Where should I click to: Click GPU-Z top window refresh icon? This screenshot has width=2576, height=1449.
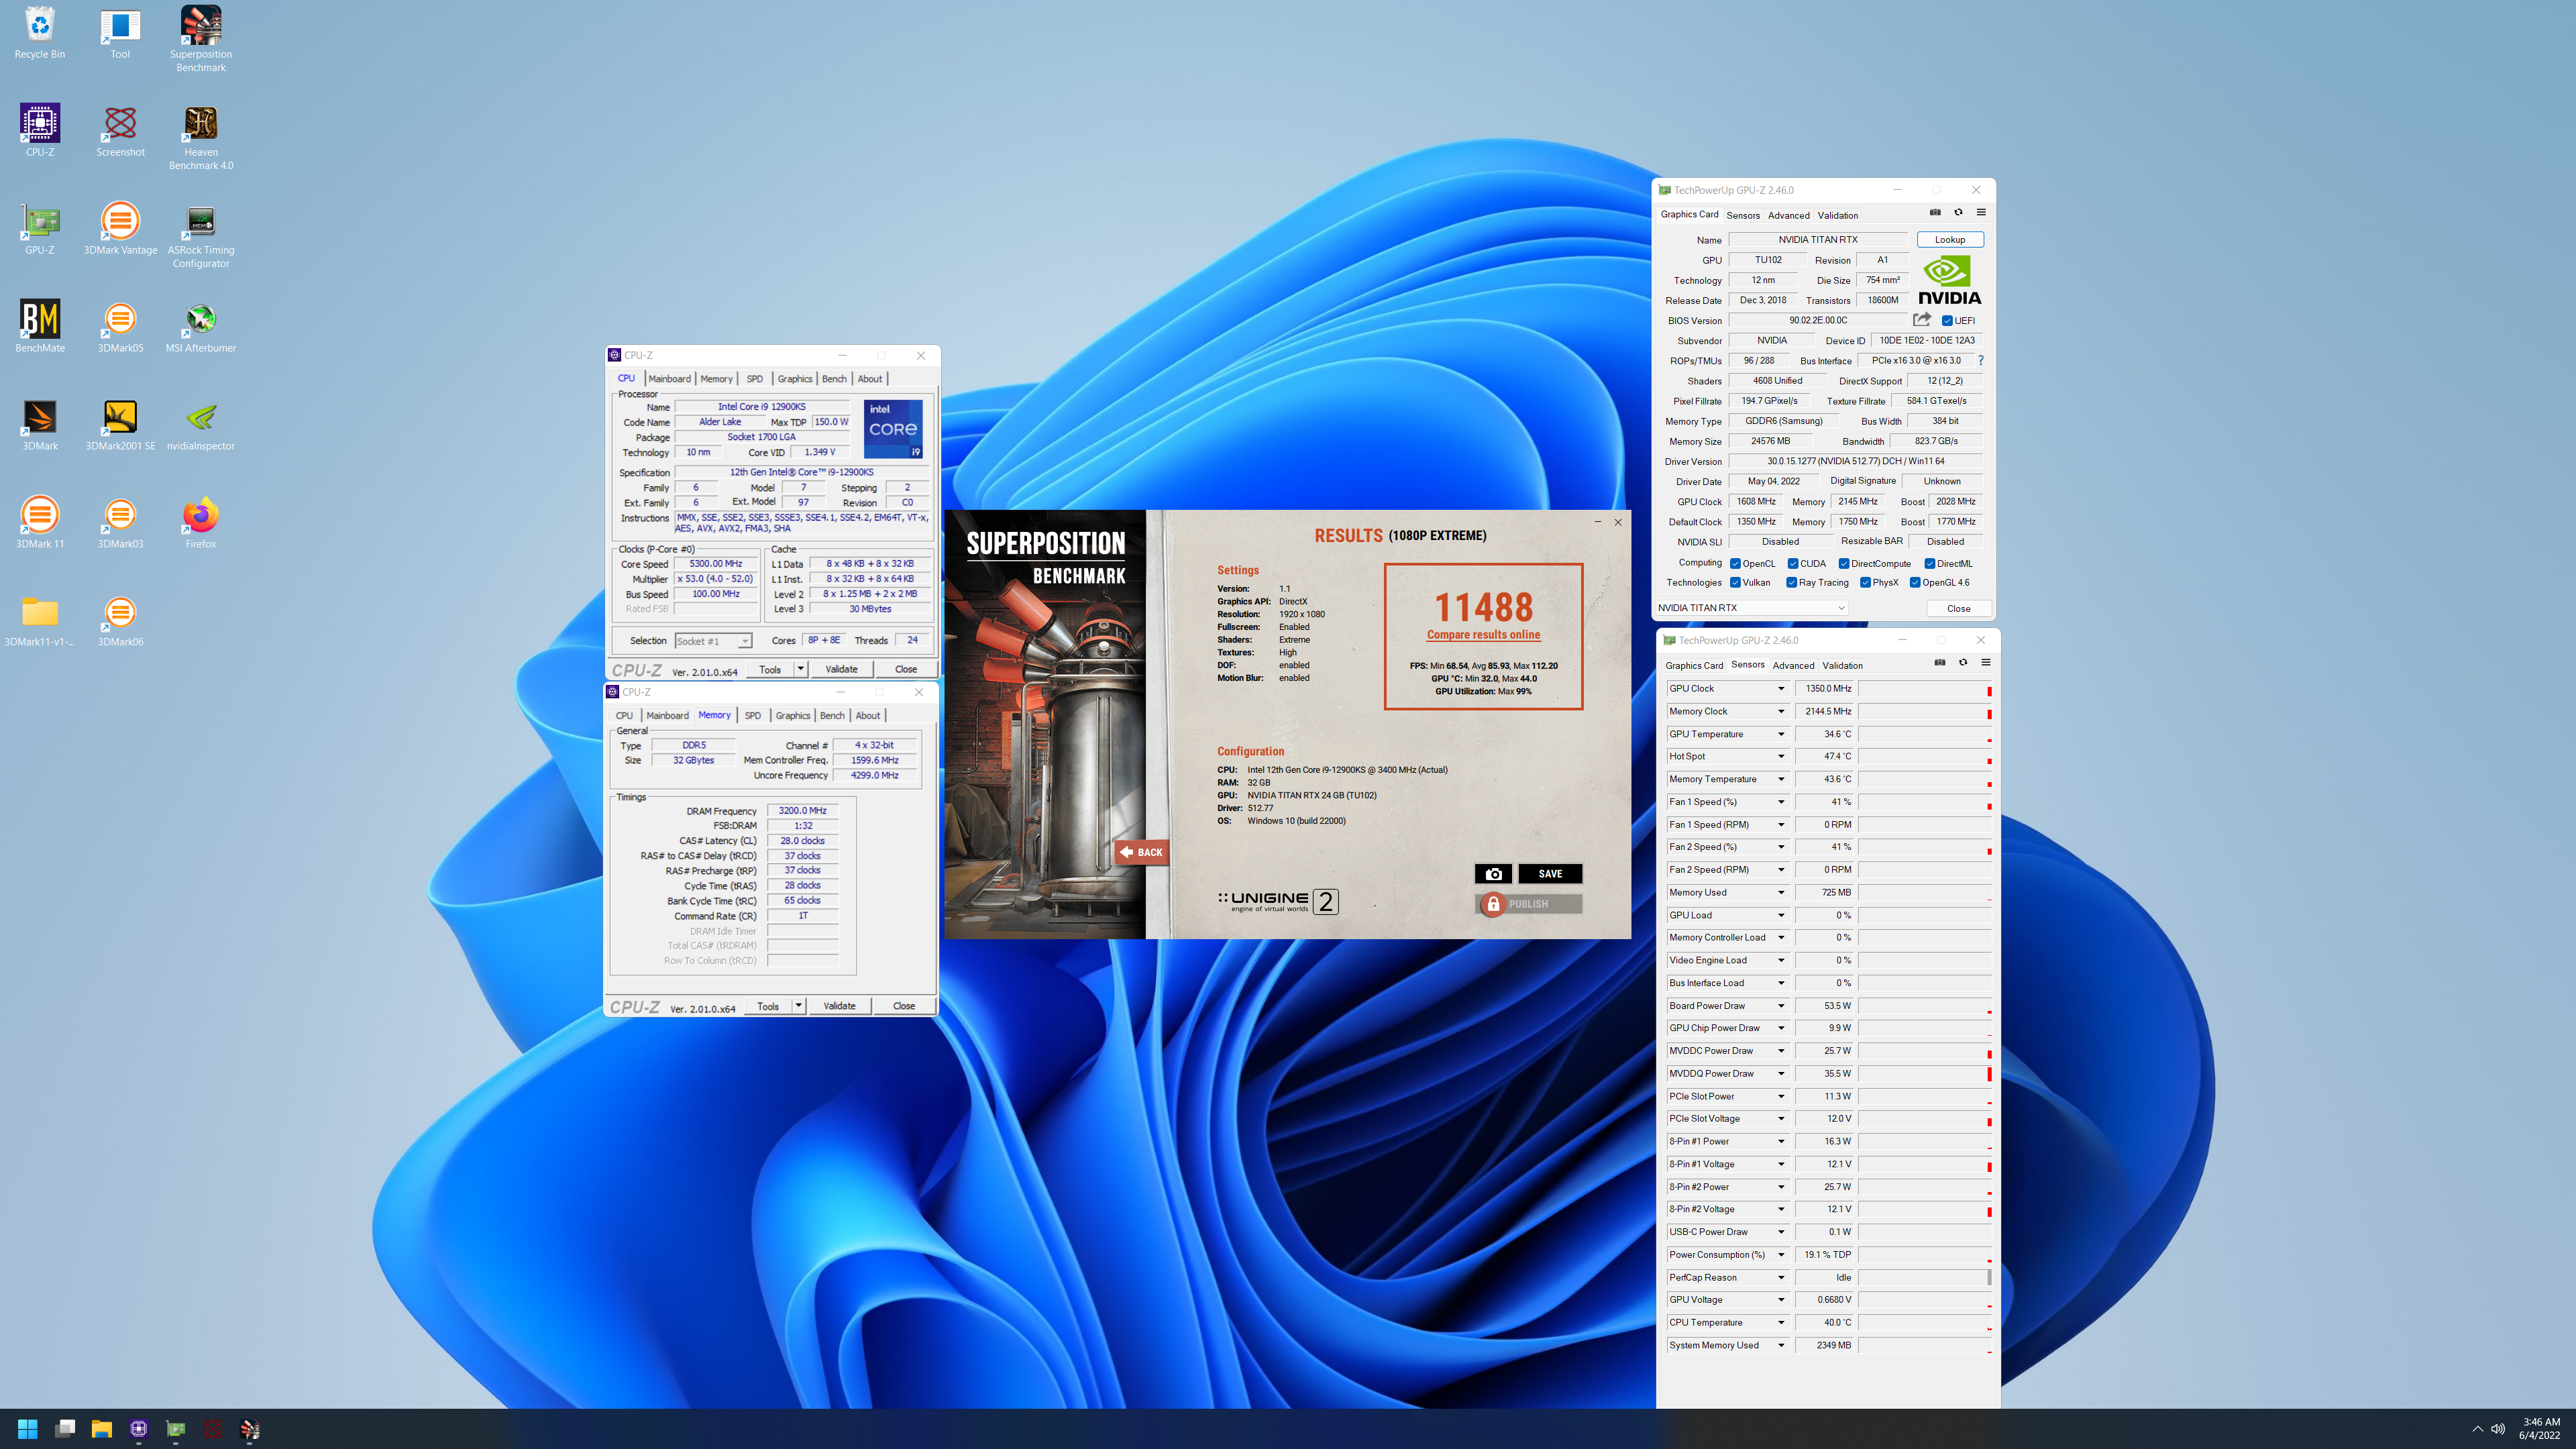(x=1958, y=212)
